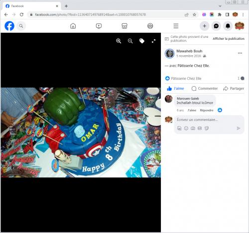View the comment's like reaction icon
This screenshot has width=249, height=233.
220,110
